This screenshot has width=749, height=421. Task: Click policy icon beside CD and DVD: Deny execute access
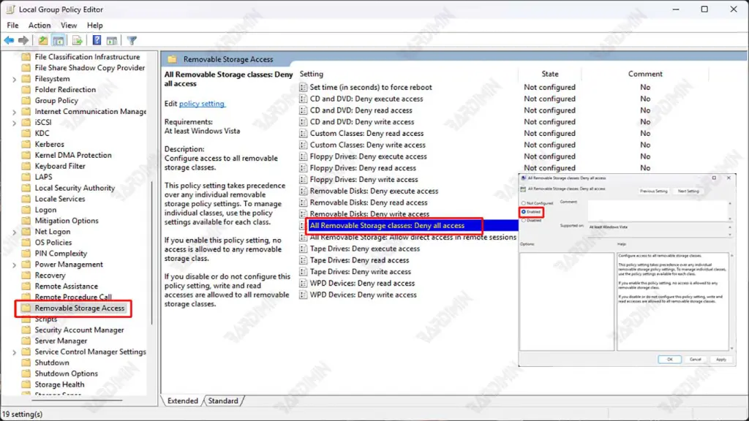click(304, 99)
